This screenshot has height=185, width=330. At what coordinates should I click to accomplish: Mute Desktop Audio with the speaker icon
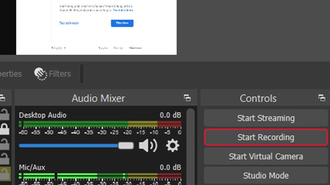click(x=147, y=146)
